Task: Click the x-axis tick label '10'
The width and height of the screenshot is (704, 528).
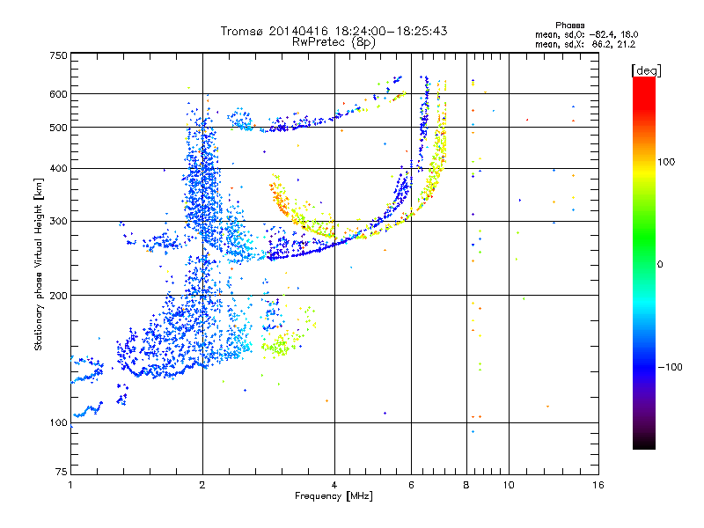Action: coord(509,485)
